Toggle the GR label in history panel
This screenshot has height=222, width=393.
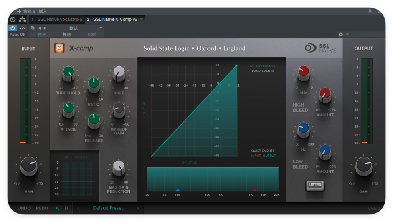(66, 157)
